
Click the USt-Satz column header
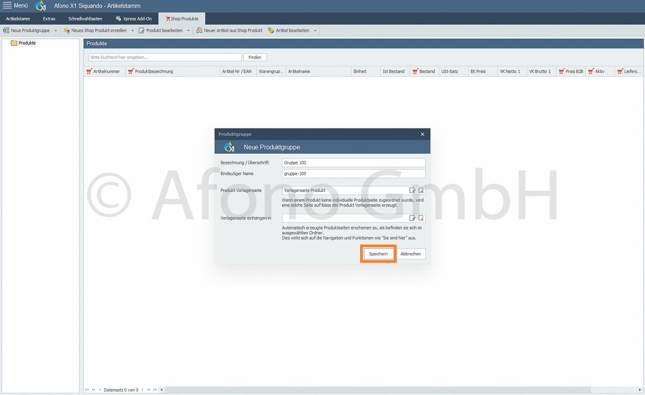pos(453,71)
